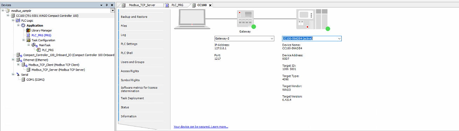Click the Target ID value 1006 5001
The height and width of the screenshot is (131, 459).
coord(289,69)
